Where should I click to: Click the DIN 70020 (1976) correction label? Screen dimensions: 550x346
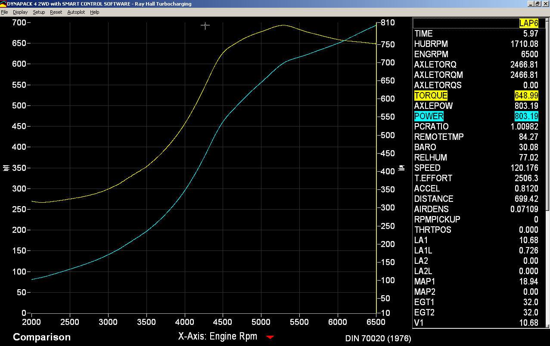click(378, 338)
